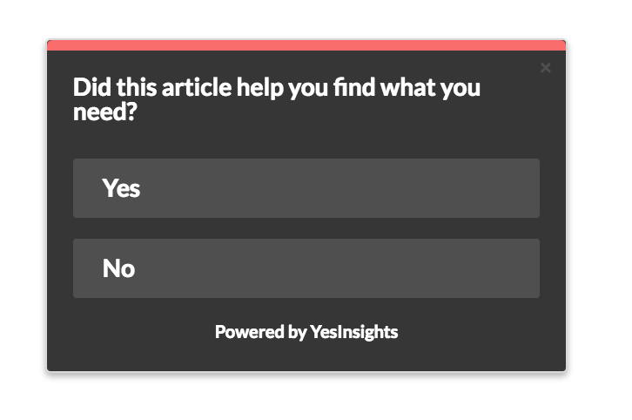Viewport: 632px width, 420px height.
Task: Select the No response option
Action: click(x=306, y=268)
